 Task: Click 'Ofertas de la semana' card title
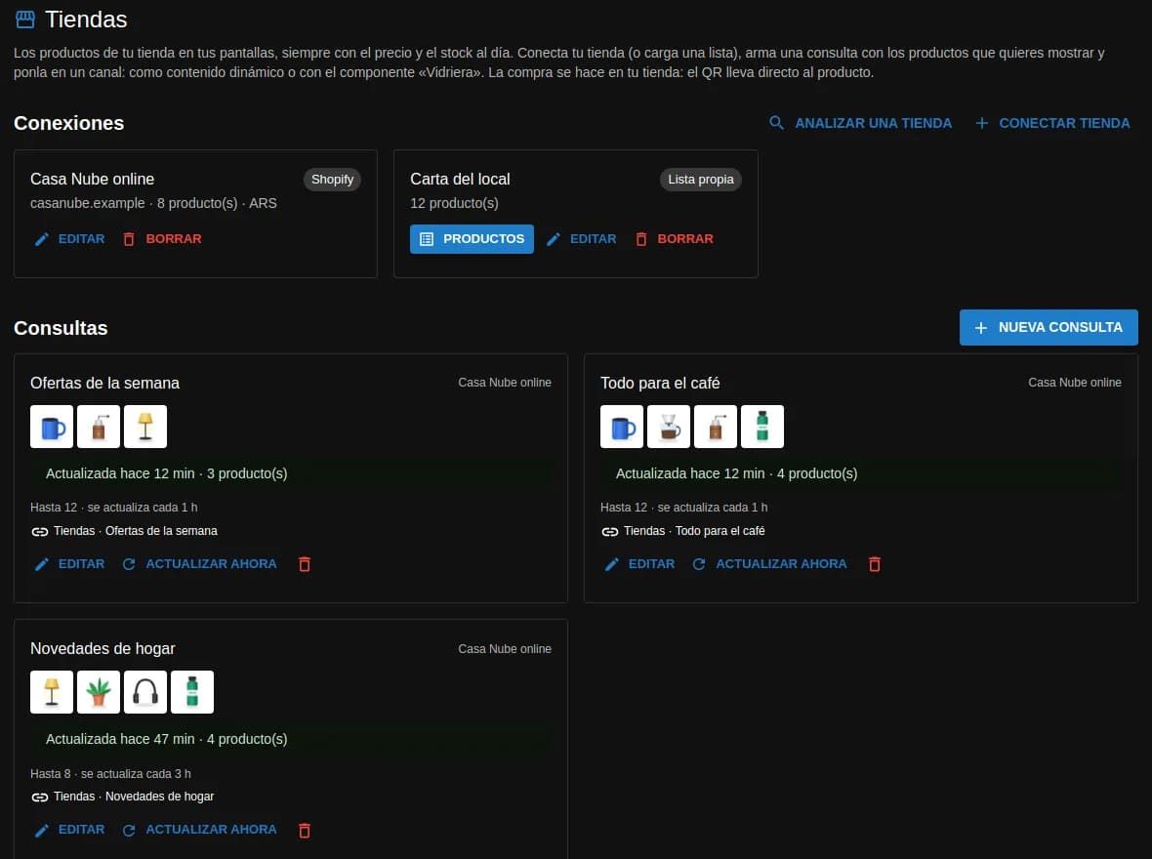point(105,383)
